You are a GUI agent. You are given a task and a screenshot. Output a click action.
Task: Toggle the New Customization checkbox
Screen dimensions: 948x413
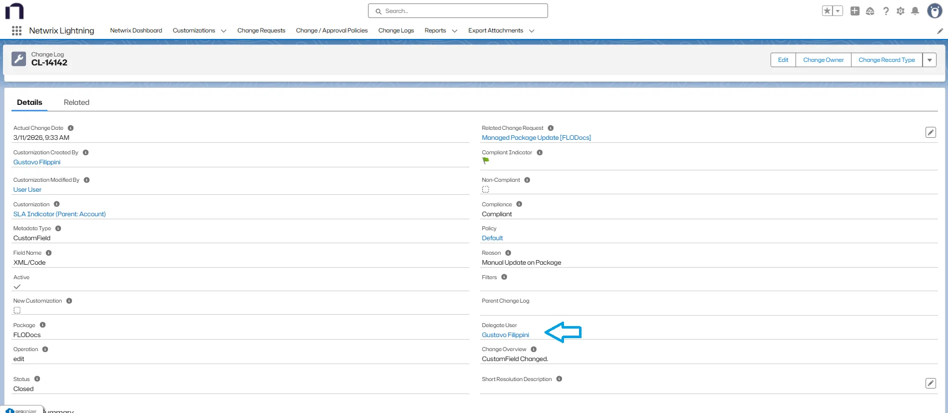pyautogui.click(x=17, y=310)
